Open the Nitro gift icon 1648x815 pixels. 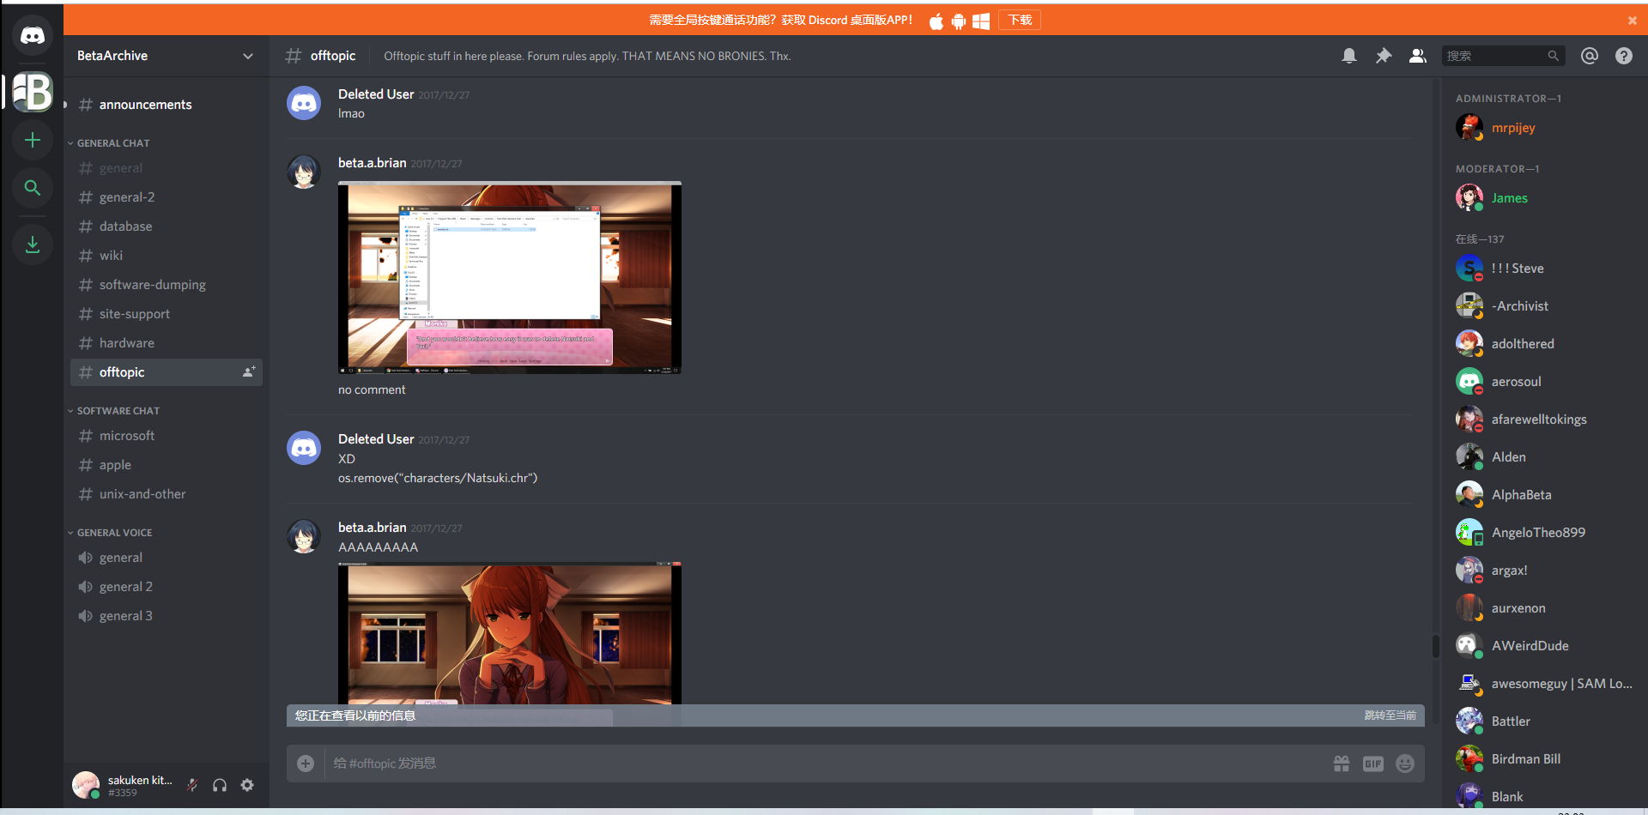[x=1342, y=764]
